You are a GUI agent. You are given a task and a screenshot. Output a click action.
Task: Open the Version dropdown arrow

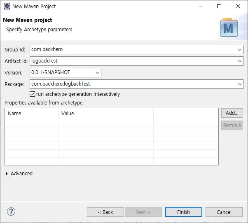tap(97, 73)
